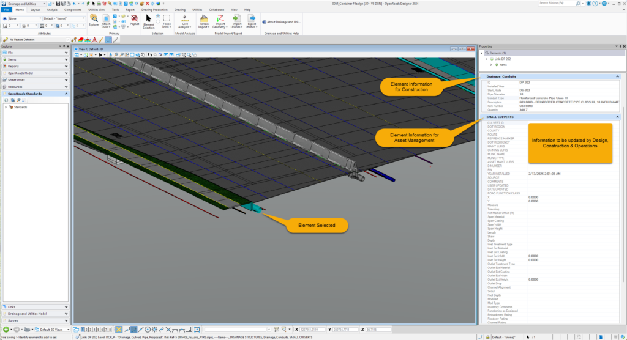The width and height of the screenshot is (627, 340).
Task: Click the Update View brush icon in the view toolbar
Action: [x=111, y=55]
